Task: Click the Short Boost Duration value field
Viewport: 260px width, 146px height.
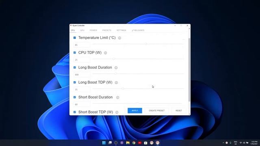Action: coord(82,104)
